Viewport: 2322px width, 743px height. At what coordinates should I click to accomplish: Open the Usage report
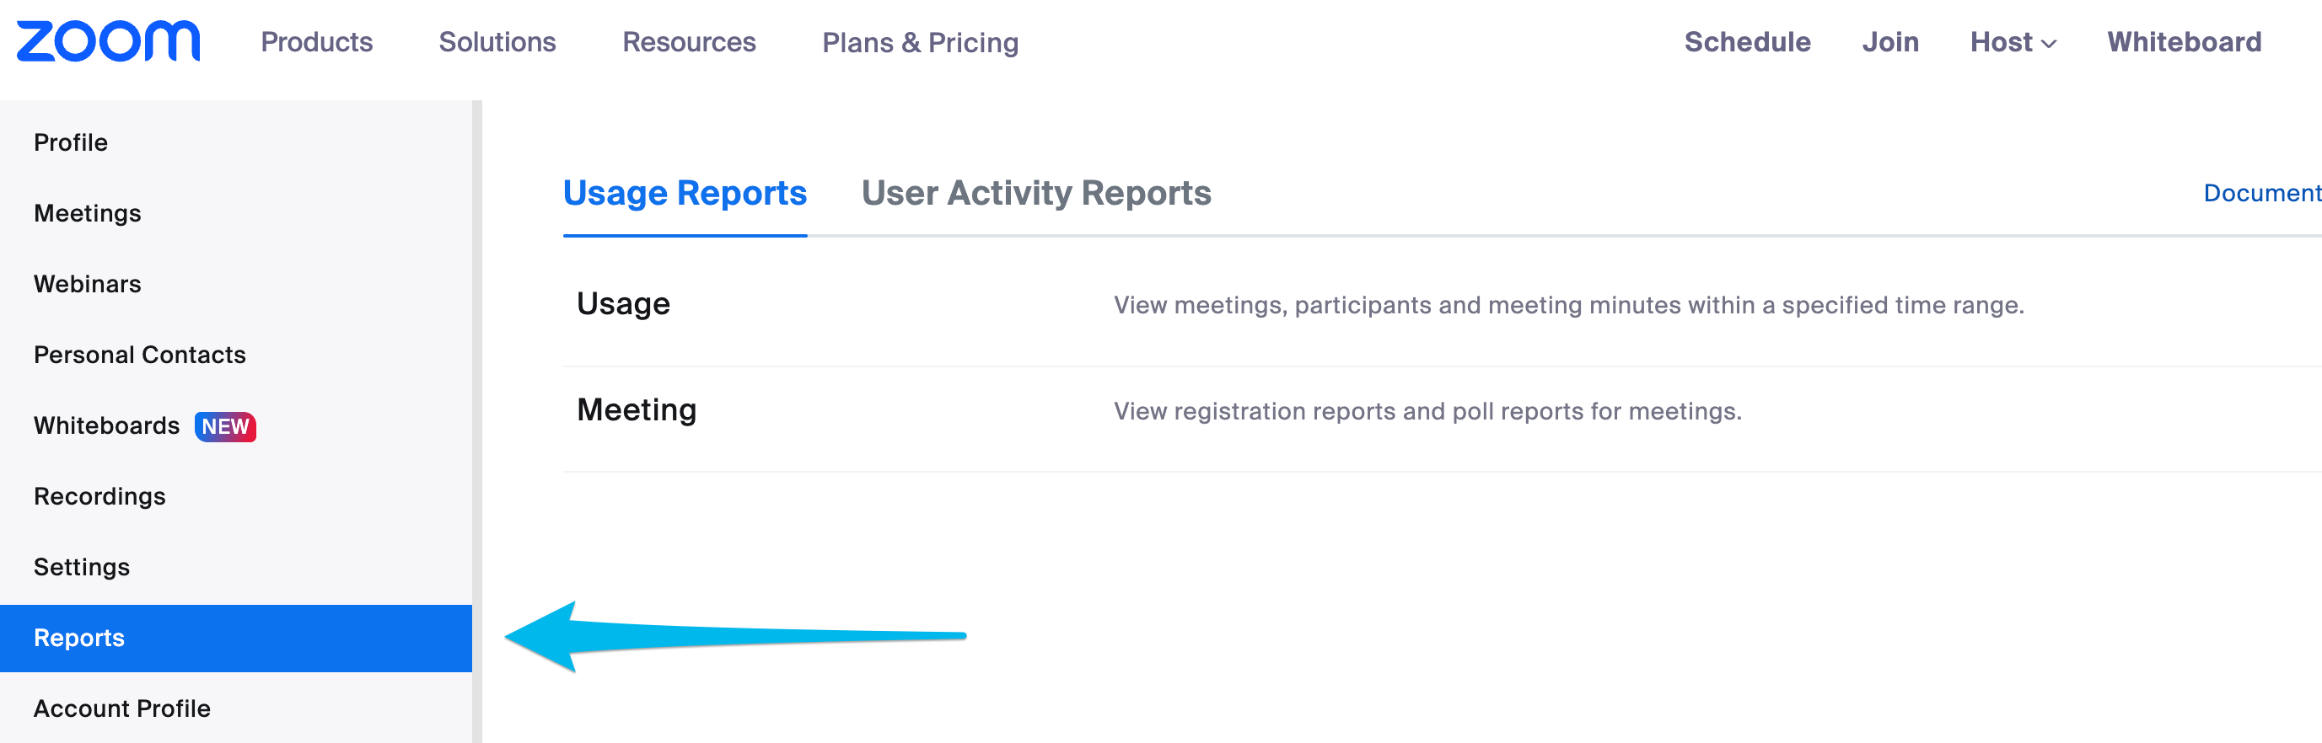[623, 304]
